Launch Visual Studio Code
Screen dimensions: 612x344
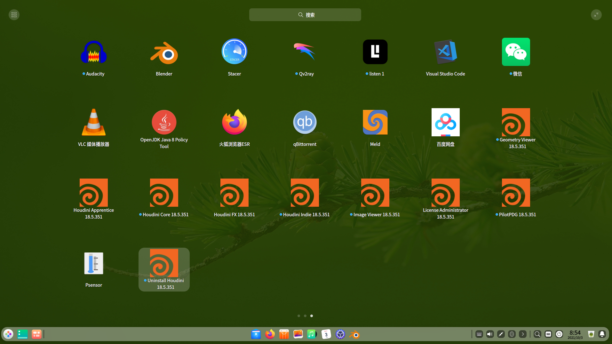click(445, 52)
